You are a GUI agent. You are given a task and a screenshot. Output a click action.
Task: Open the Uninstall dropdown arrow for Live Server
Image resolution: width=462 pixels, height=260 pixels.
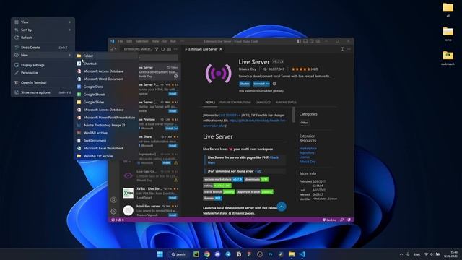(x=268, y=84)
